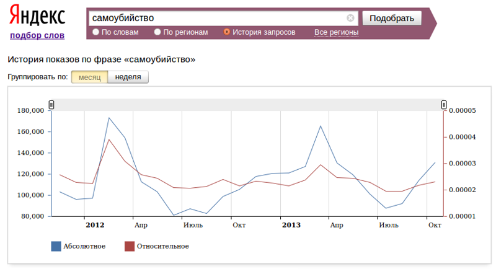Open the Все регионы region selector

(336, 32)
